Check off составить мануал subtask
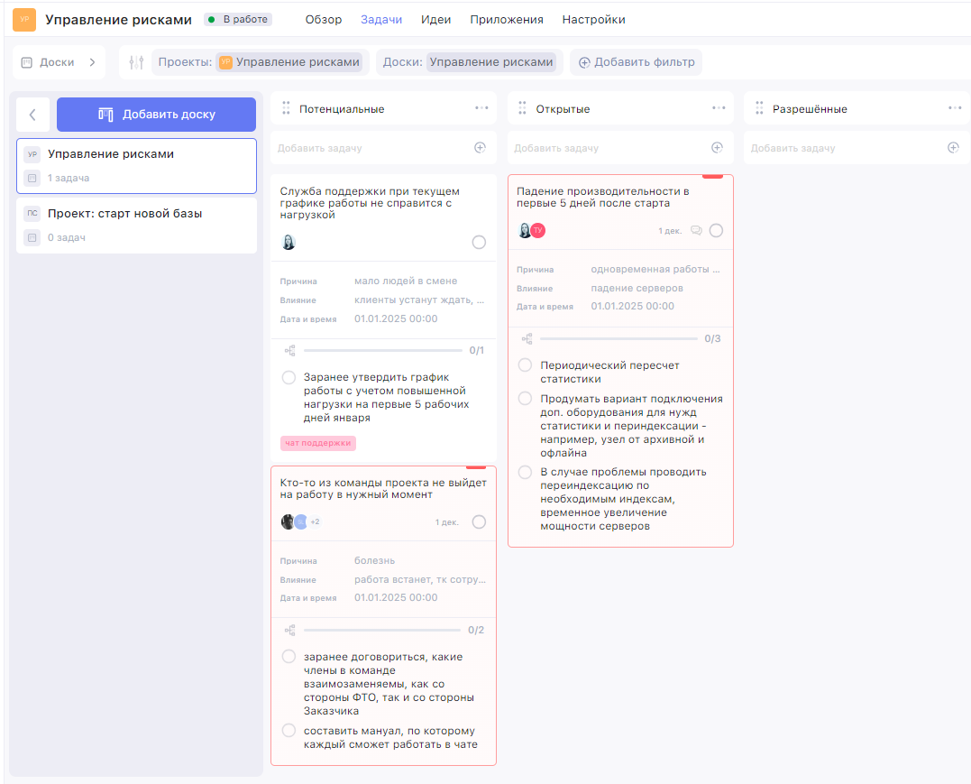971x784 pixels. pos(289,731)
